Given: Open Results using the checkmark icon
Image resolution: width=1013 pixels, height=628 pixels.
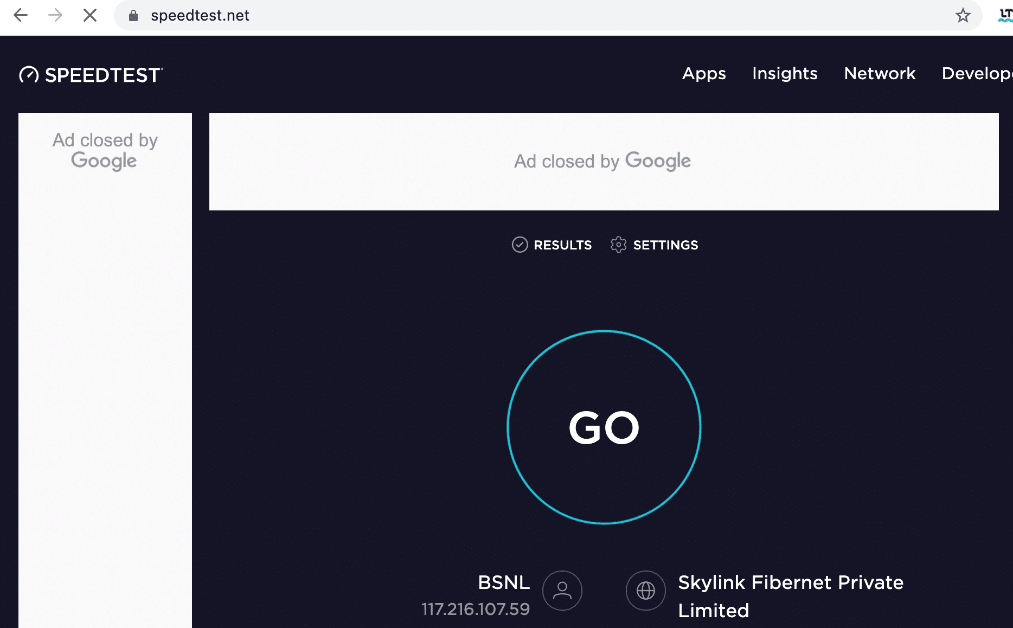Looking at the screenshot, I should (x=520, y=245).
